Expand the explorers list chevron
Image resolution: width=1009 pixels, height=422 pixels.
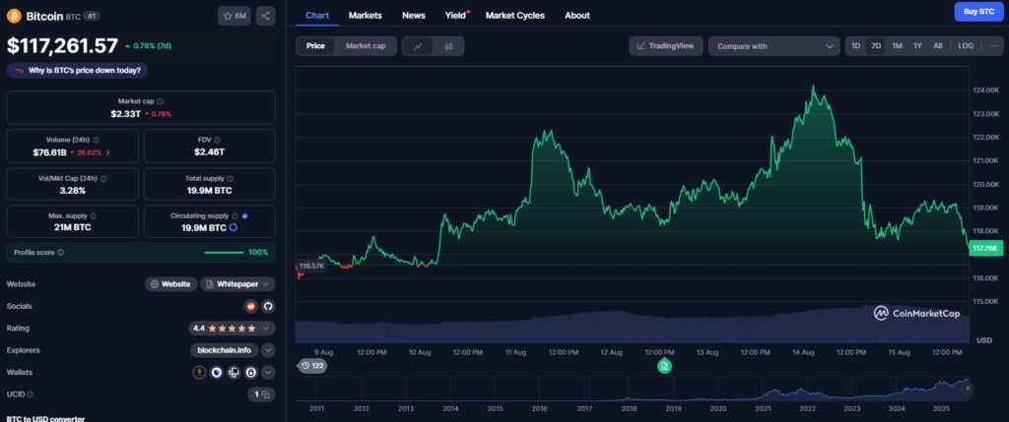[268, 349]
